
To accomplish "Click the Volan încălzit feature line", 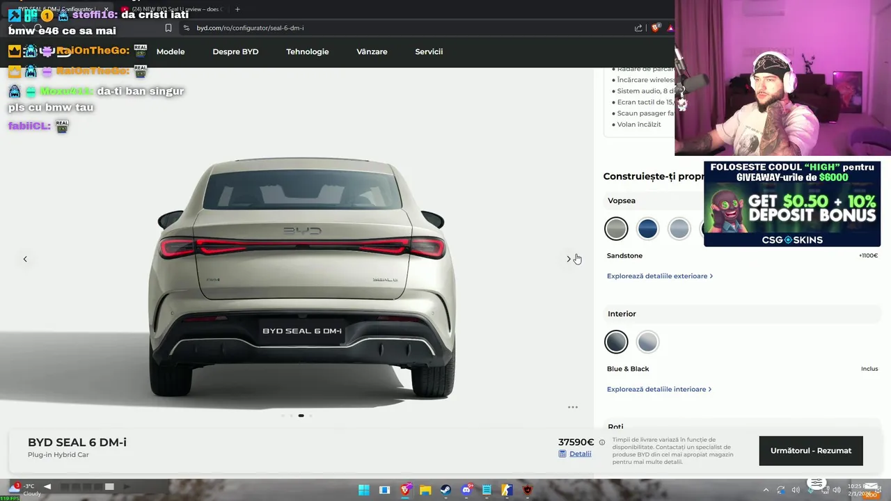I will tap(639, 125).
